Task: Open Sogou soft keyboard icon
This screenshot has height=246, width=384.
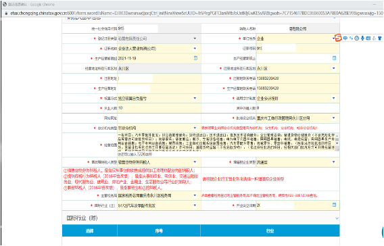Action: pos(368,39)
